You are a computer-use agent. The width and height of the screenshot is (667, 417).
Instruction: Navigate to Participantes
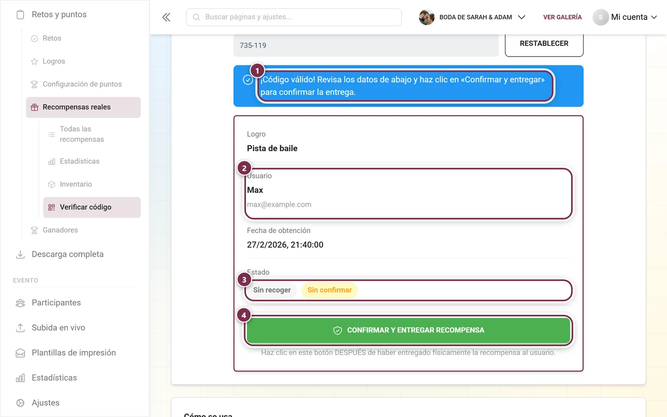56,303
